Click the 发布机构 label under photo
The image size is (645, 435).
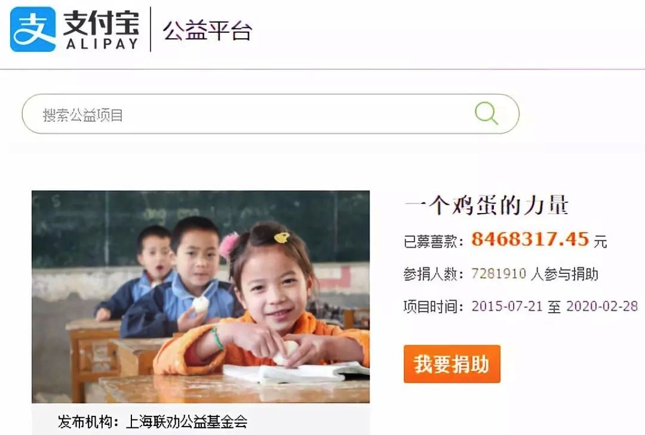pyautogui.click(x=88, y=422)
